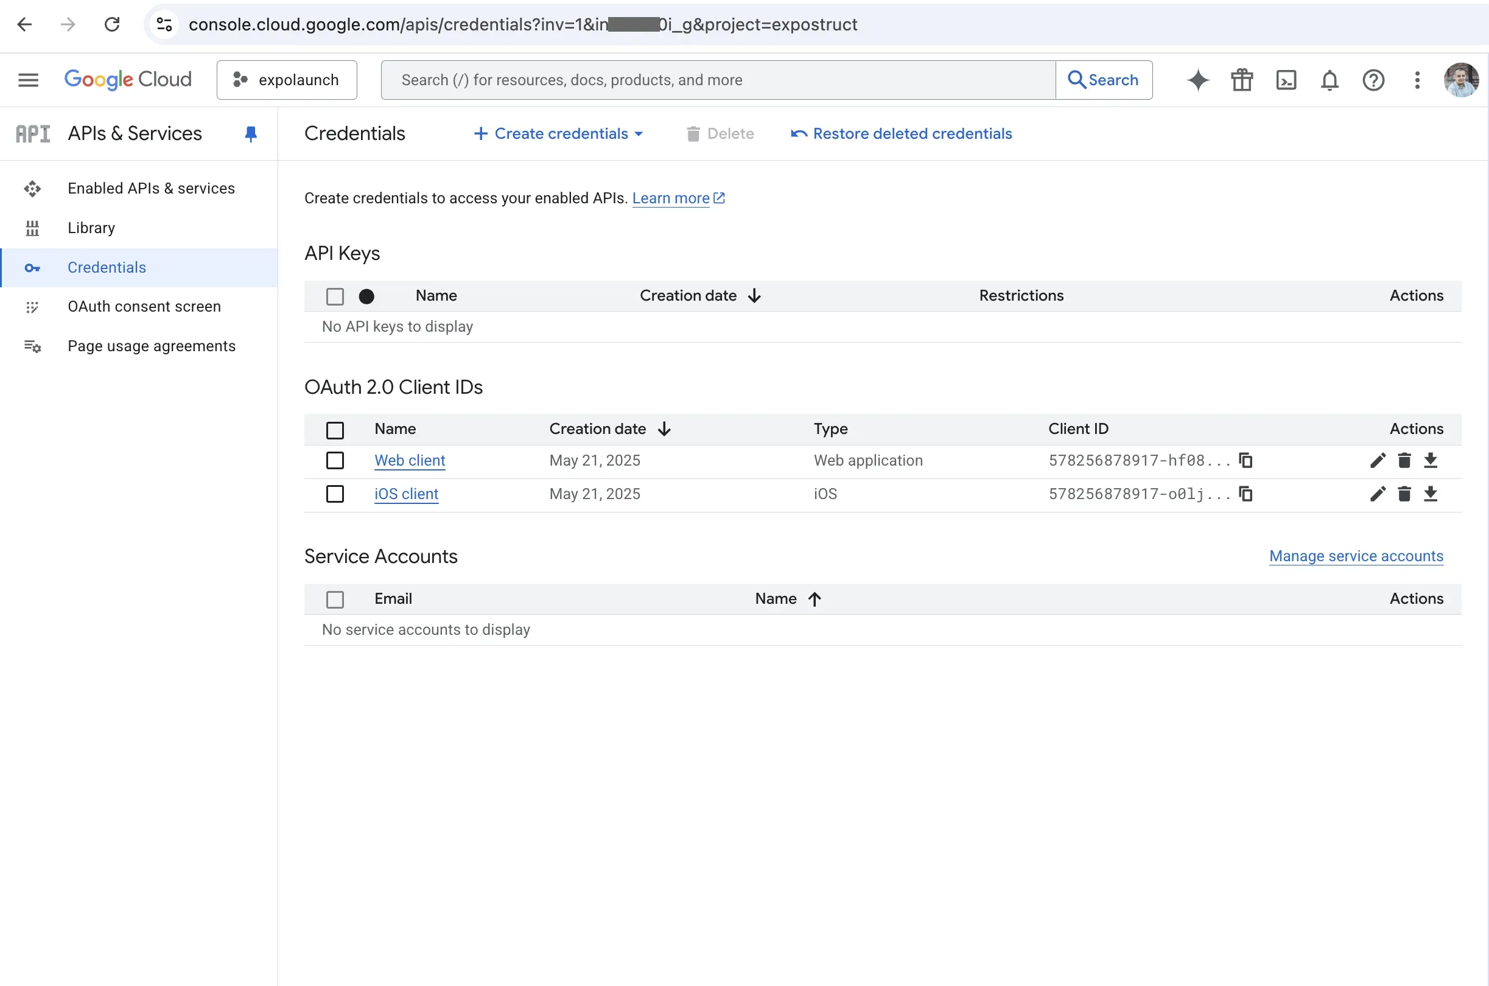This screenshot has height=986, width=1489.
Task: Open Enabled APIs & services
Action: pos(139,188)
